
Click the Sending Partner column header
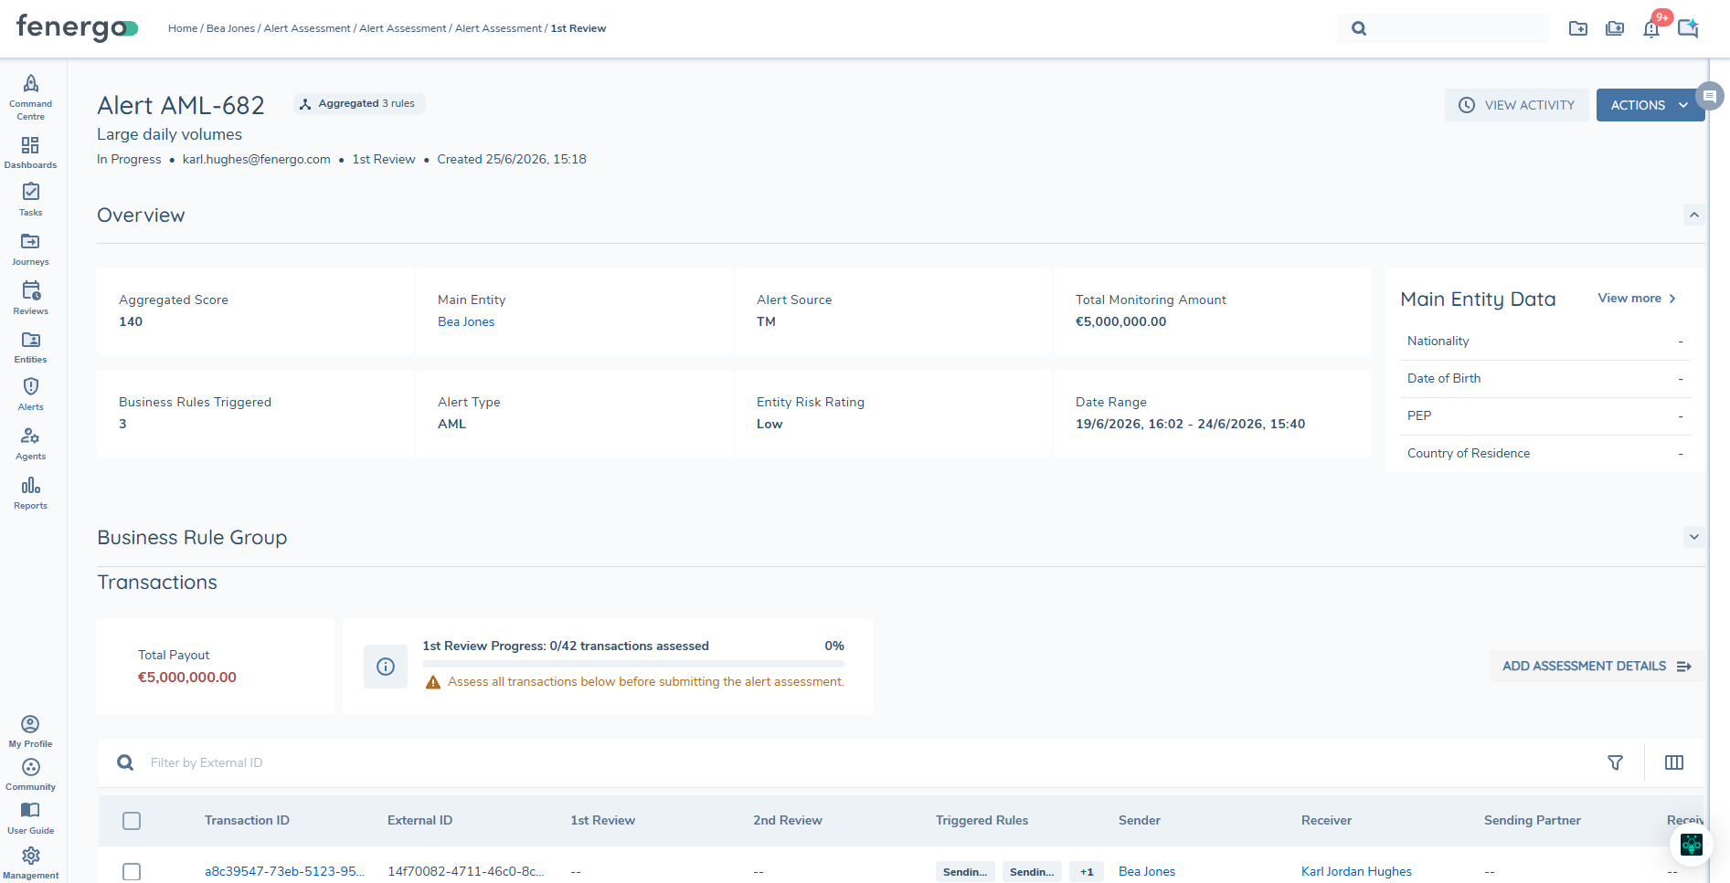click(x=1532, y=820)
